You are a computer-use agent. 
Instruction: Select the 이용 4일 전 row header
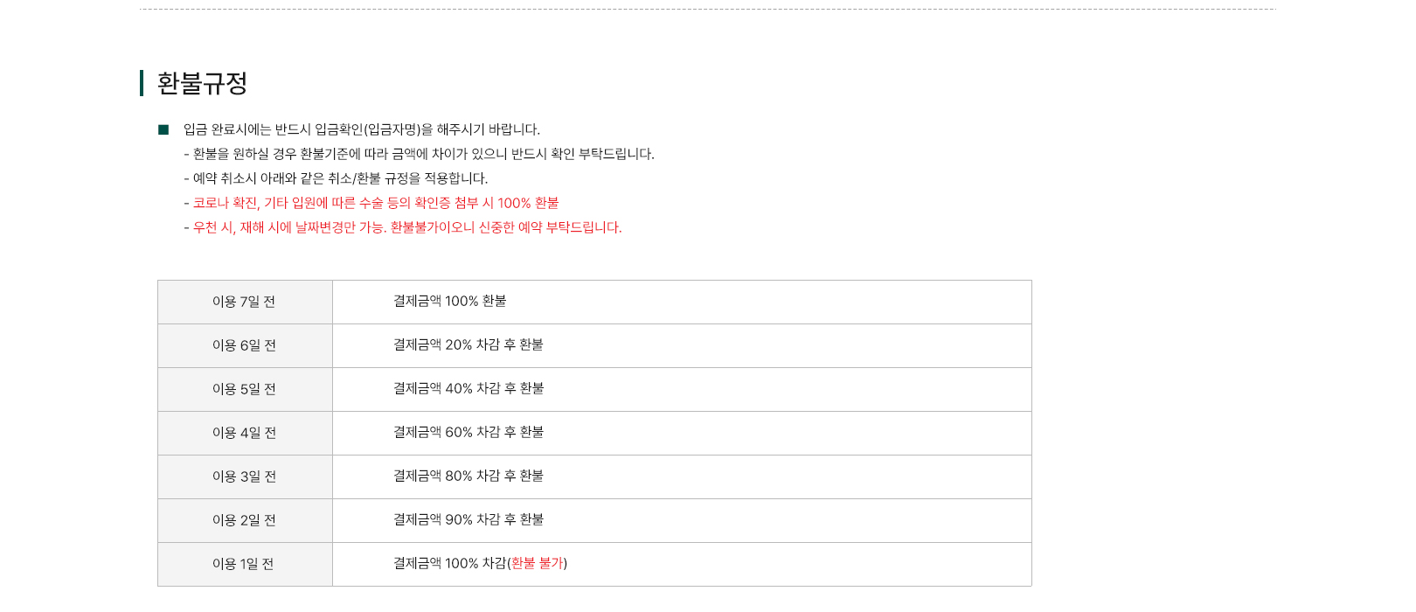tap(244, 433)
